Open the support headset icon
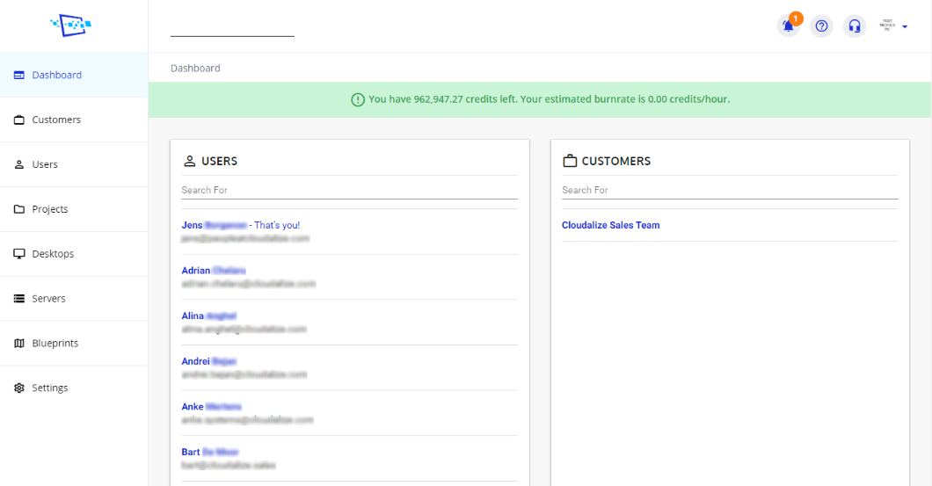This screenshot has width=932, height=486. (x=854, y=26)
